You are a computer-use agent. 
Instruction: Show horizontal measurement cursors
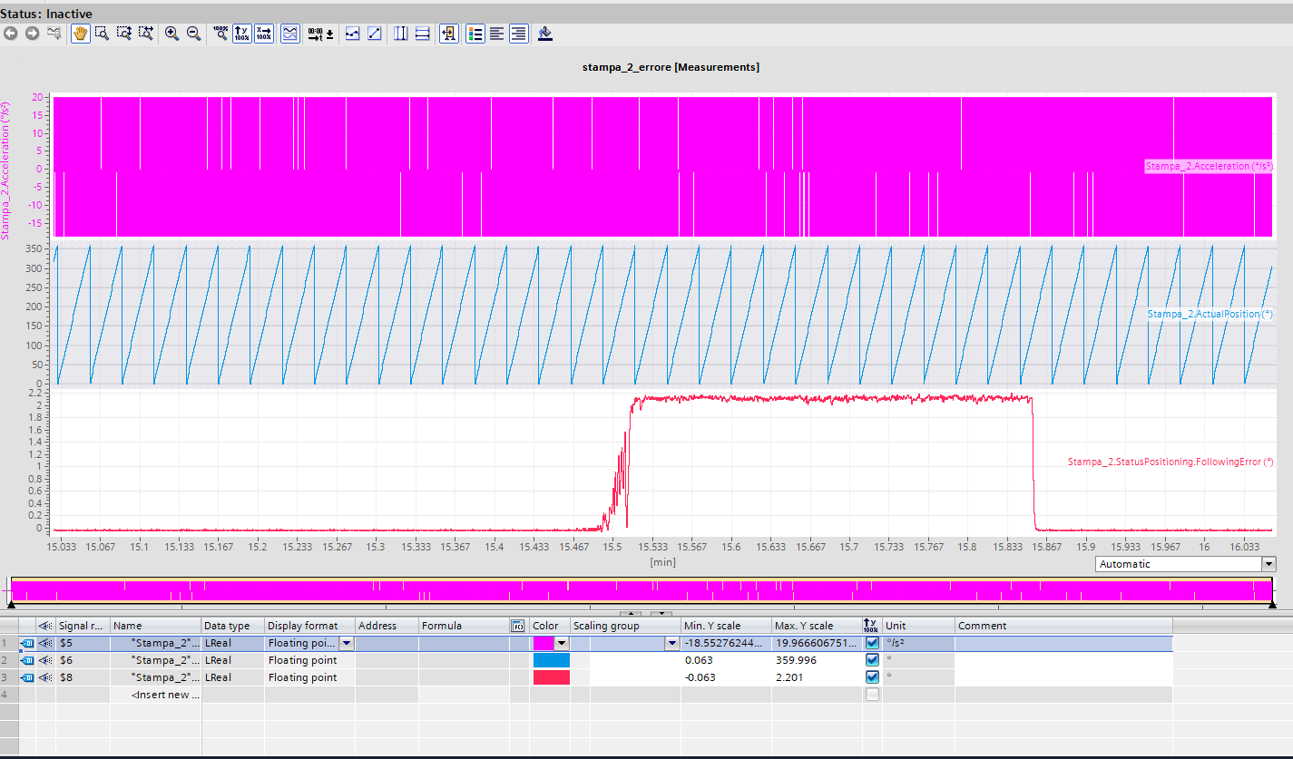coord(422,34)
